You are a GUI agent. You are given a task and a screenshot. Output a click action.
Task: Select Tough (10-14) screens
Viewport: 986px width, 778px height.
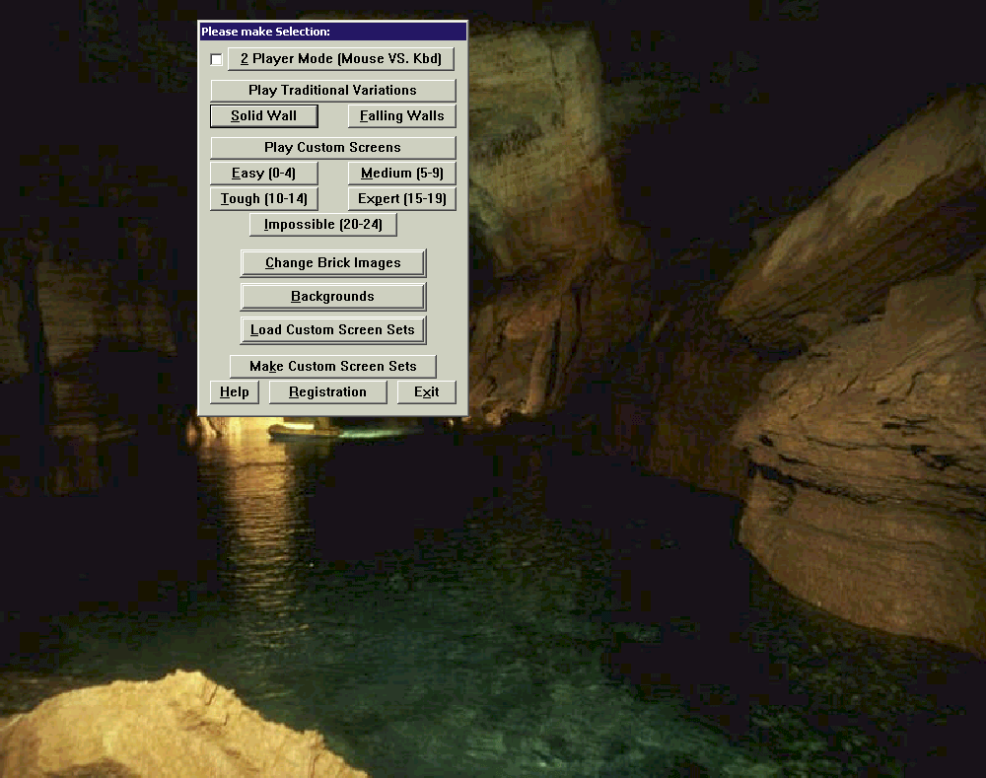[x=263, y=199]
